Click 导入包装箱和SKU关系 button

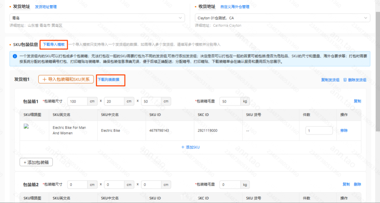click(x=66, y=80)
